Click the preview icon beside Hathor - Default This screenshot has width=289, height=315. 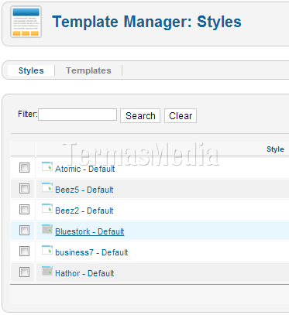coord(47,271)
